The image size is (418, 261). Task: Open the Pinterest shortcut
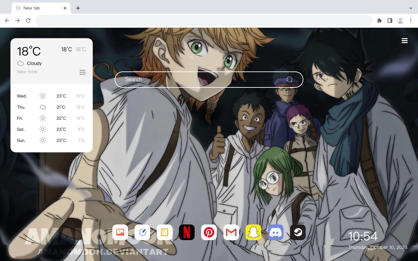click(209, 232)
